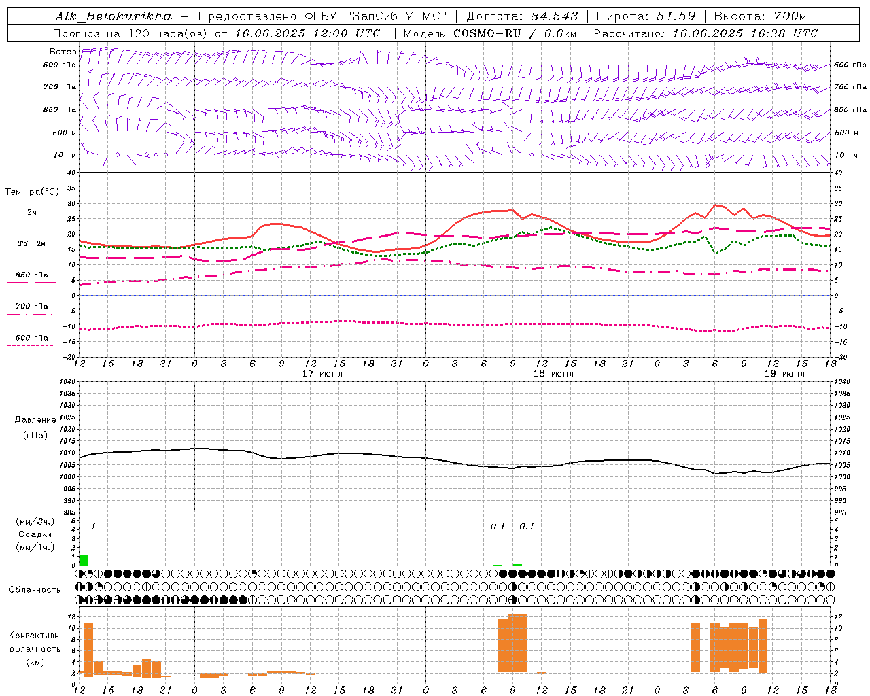
Task: Select forecast start time 16.06.2025 12:00 UTC
Action: 307,33
